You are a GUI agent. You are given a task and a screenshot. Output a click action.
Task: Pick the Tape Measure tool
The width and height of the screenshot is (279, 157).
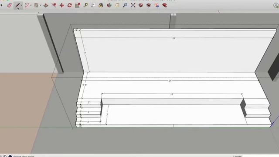[85, 5]
